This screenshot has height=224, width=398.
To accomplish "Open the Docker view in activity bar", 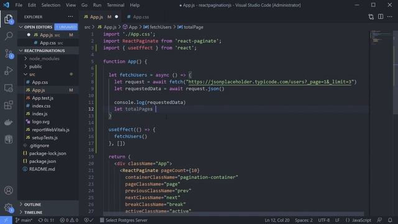I will [9, 122].
